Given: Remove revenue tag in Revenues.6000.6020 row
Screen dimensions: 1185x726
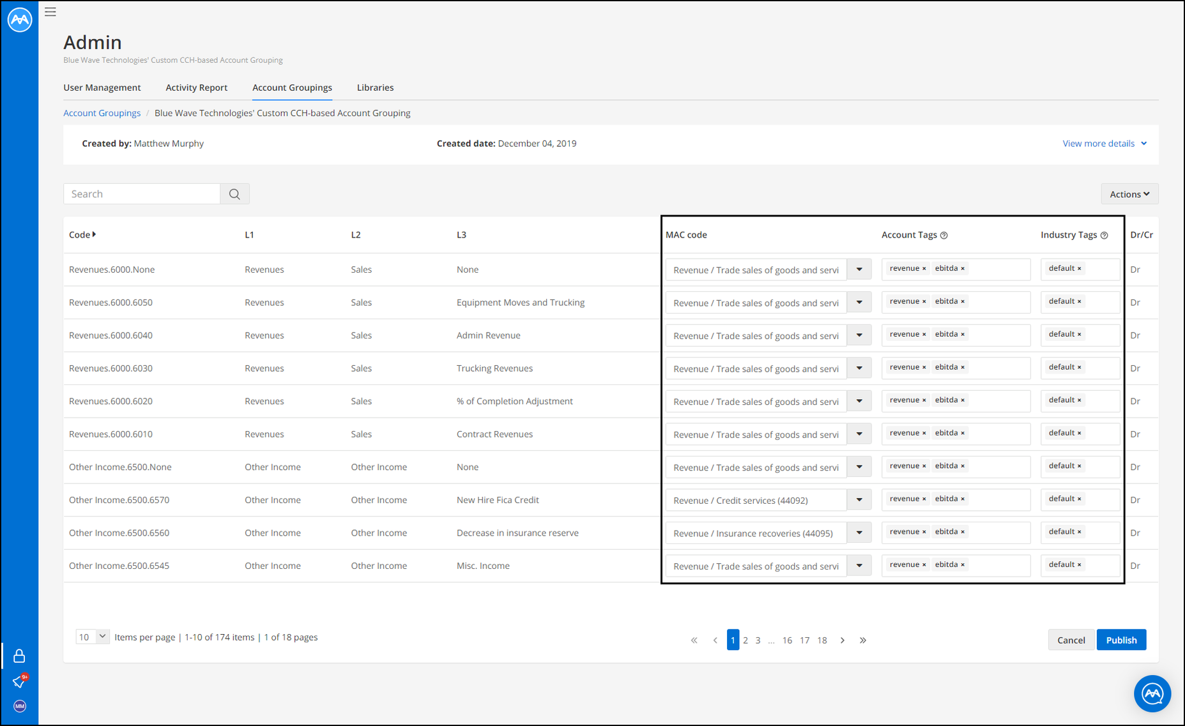Looking at the screenshot, I should tap(924, 400).
